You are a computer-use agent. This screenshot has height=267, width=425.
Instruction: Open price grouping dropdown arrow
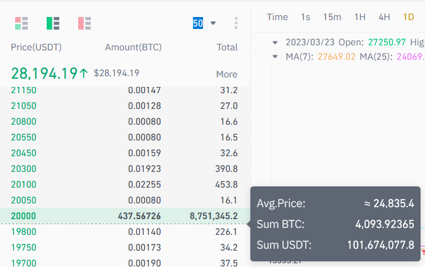coord(213,23)
